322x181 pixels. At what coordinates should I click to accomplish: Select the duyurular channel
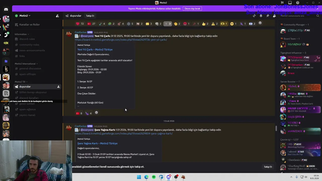pos(37,87)
